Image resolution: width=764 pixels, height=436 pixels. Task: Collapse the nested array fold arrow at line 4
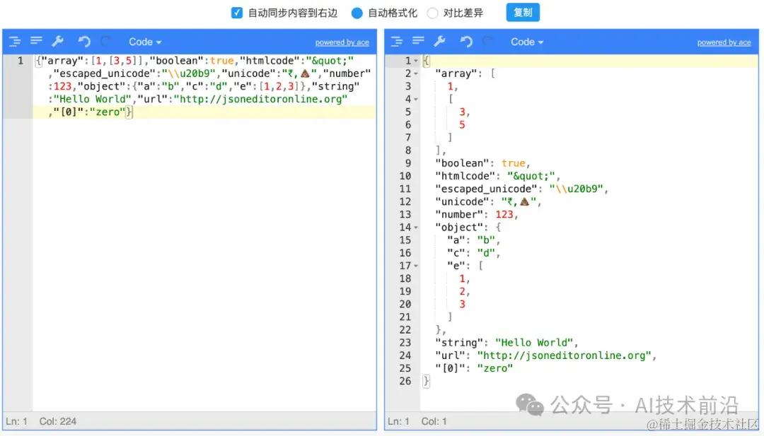click(416, 99)
